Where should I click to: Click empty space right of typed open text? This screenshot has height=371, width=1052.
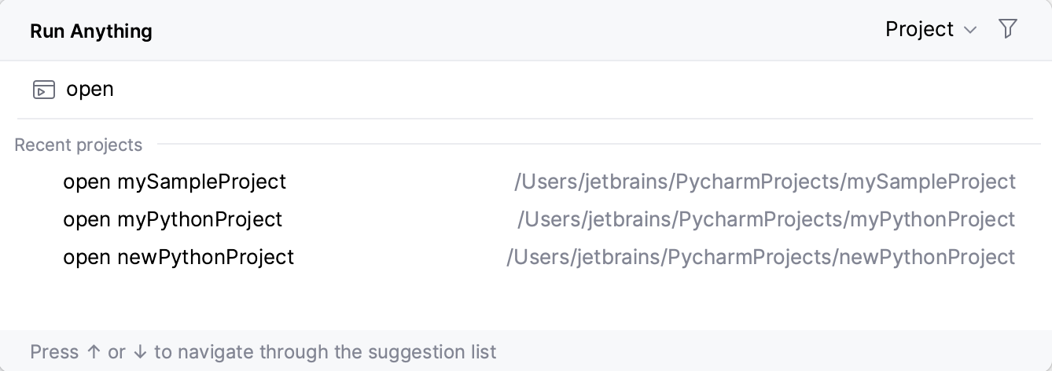[550, 90]
